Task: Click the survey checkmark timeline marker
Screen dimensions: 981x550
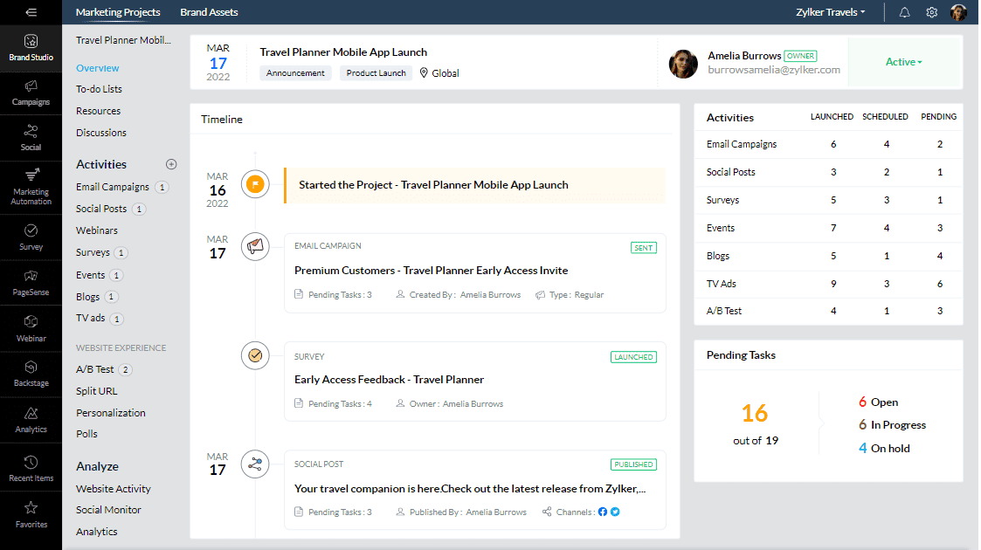Action: point(255,355)
